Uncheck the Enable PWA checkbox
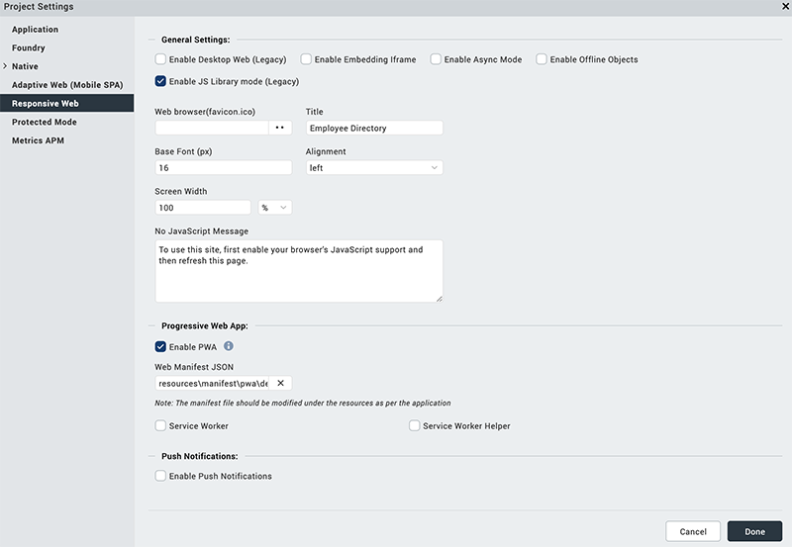The height and width of the screenshot is (547, 792). coord(161,347)
